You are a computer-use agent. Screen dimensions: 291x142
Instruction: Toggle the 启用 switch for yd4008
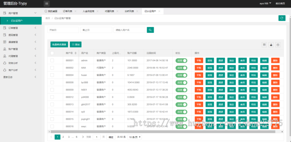181,97
